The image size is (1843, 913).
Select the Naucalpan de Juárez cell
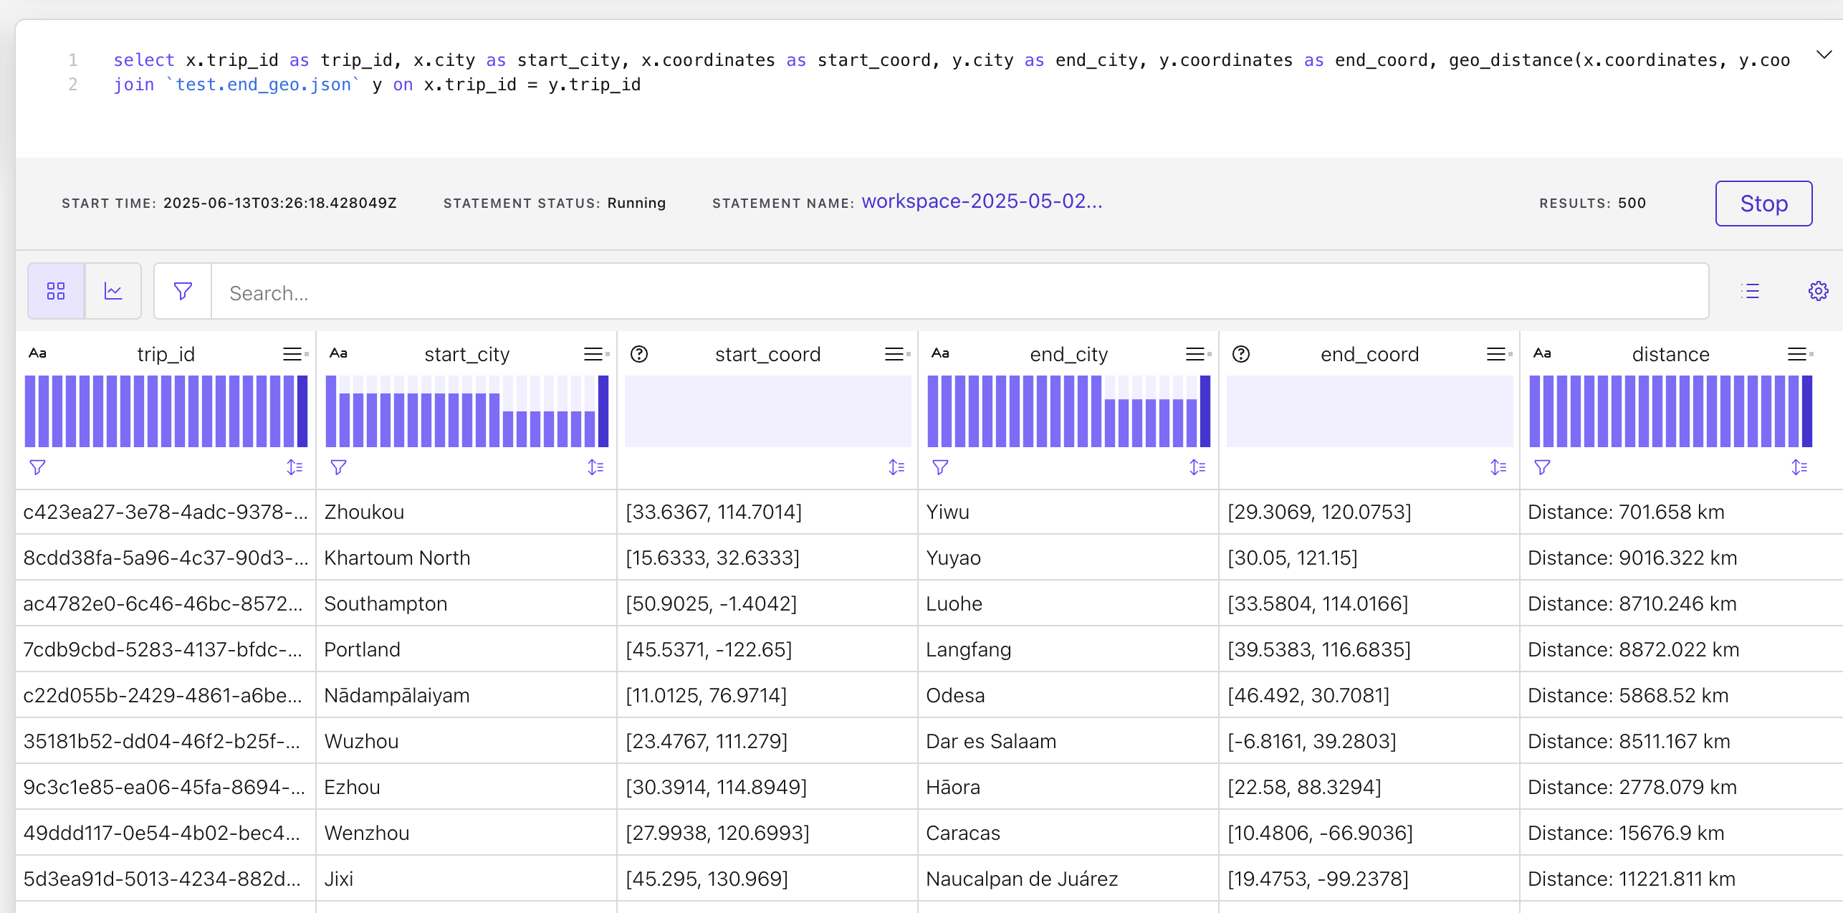(x=1068, y=879)
